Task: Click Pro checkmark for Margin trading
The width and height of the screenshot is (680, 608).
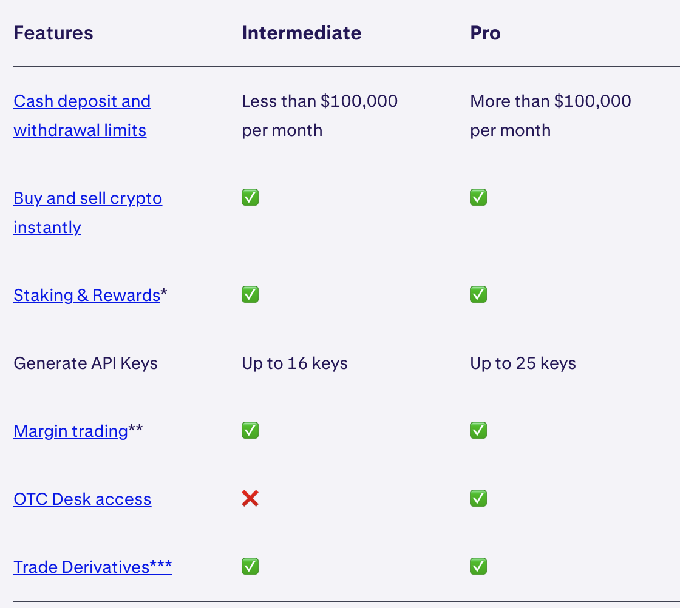Action: pyautogui.click(x=478, y=431)
